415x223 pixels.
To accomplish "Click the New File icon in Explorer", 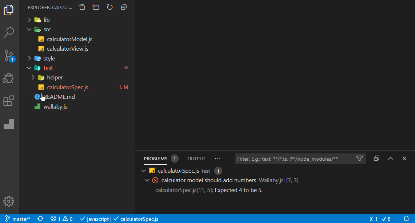I will (82, 7).
